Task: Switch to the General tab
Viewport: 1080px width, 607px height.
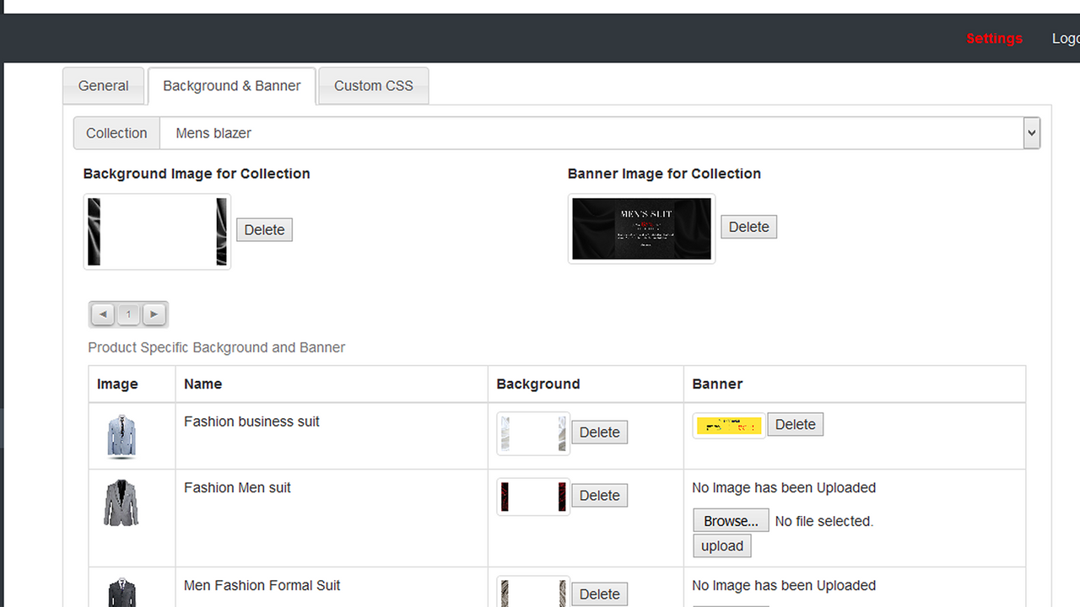Action: tap(103, 85)
